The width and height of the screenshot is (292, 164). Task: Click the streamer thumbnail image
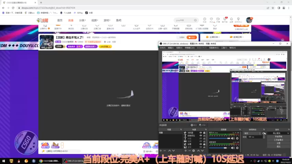47,42
